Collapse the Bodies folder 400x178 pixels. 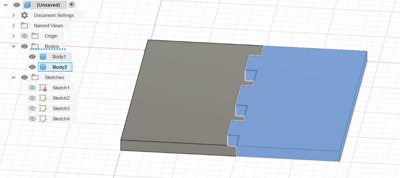click(x=14, y=46)
